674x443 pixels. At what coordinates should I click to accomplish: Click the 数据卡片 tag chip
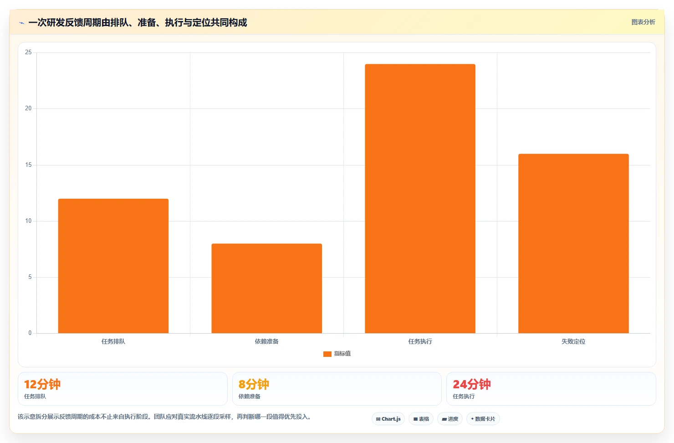[x=483, y=419]
